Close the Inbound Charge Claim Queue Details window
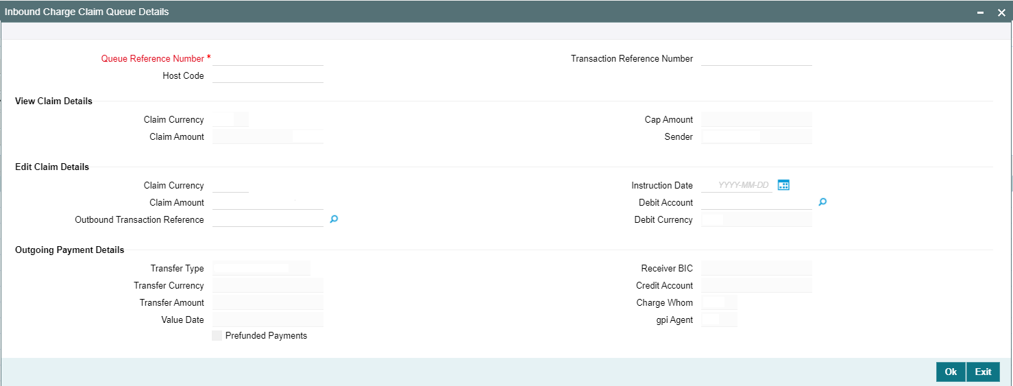Image resolution: width=1013 pixels, height=386 pixels. pos(1001,12)
